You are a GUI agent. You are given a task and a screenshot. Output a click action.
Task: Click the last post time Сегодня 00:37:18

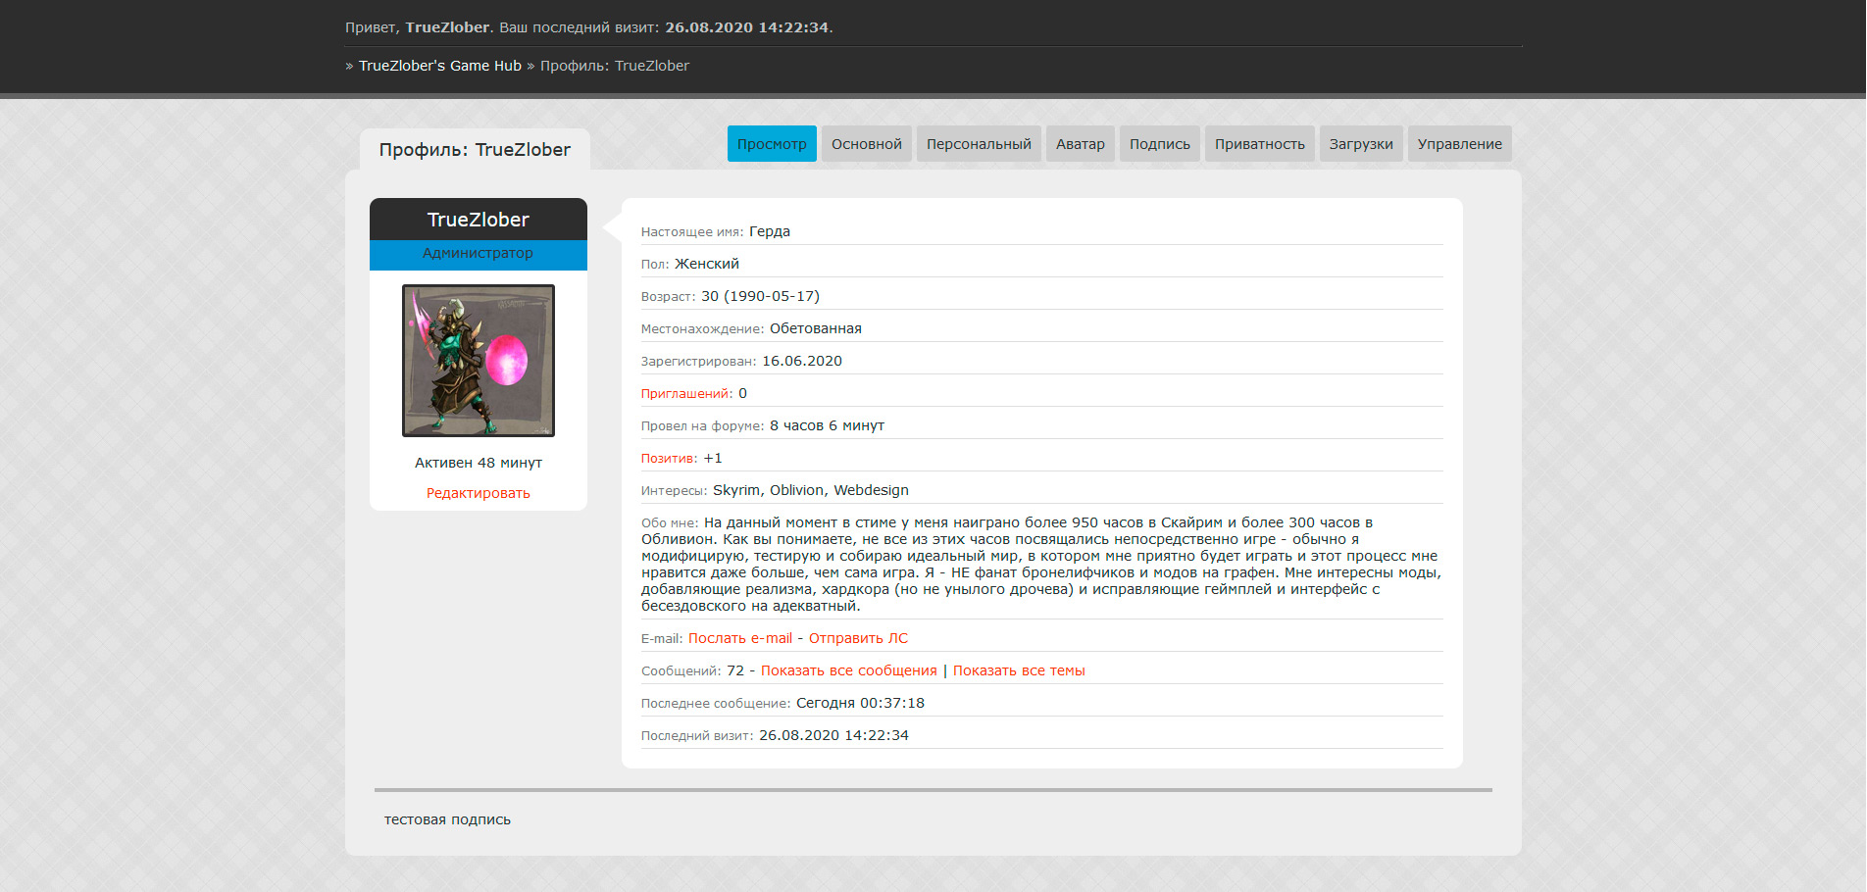[860, 703]
